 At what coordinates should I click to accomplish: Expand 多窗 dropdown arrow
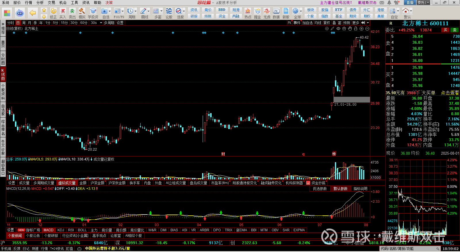pyautogui.click(x=162, y=11)
